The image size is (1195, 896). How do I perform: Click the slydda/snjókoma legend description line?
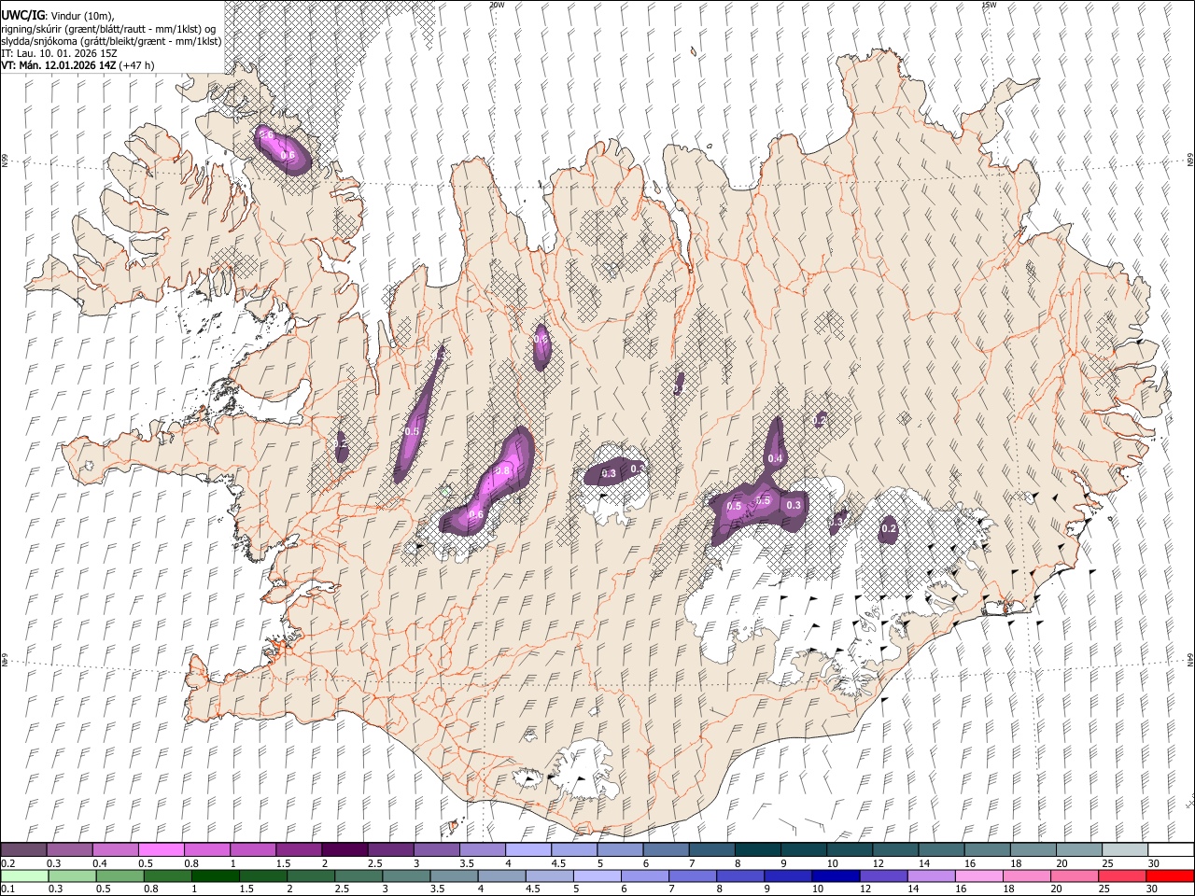pos(111,41)
